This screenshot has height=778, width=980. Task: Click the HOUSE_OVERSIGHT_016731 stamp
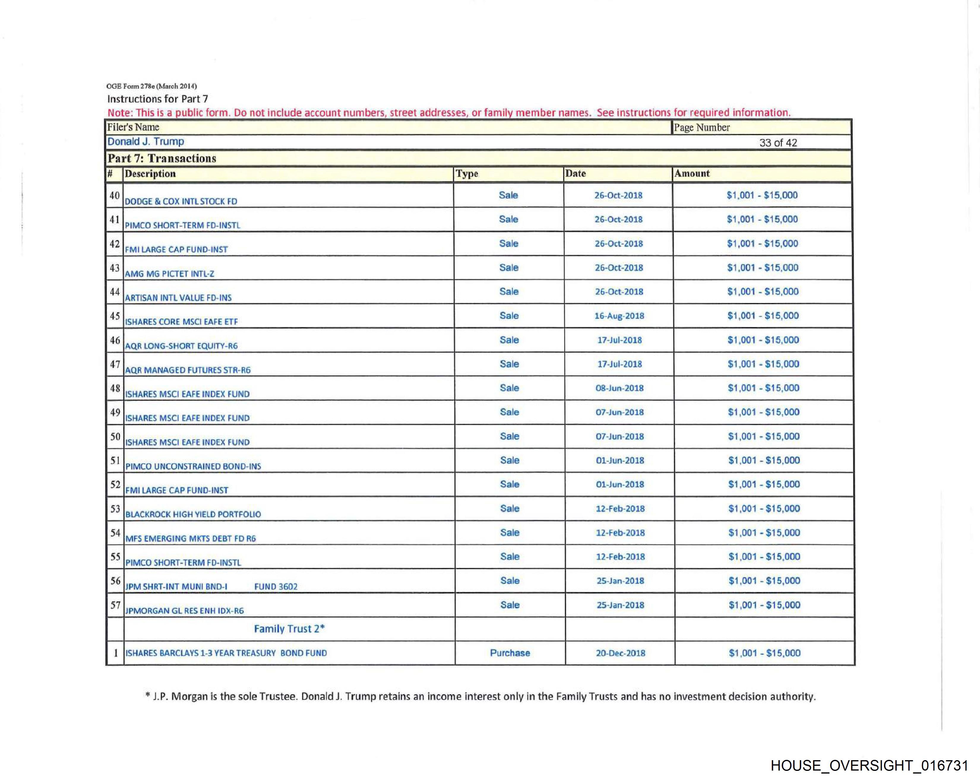point(869,766)
